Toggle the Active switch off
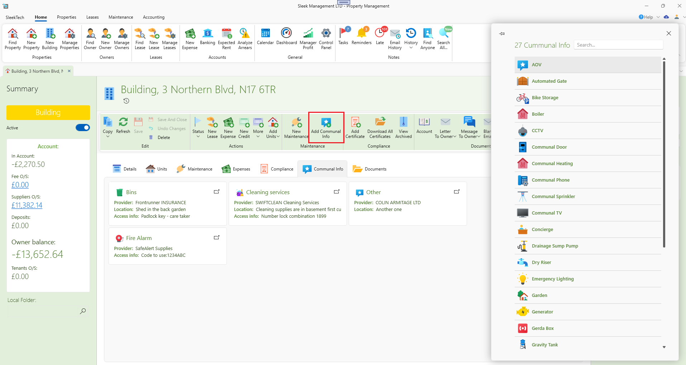 point(83,128)
